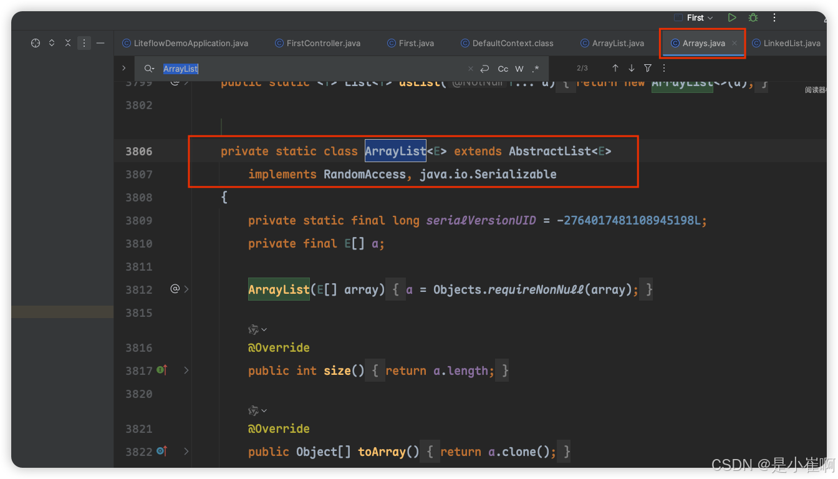
Task: Toggle Match Case (Cc) option
Action: click(503, 69)
